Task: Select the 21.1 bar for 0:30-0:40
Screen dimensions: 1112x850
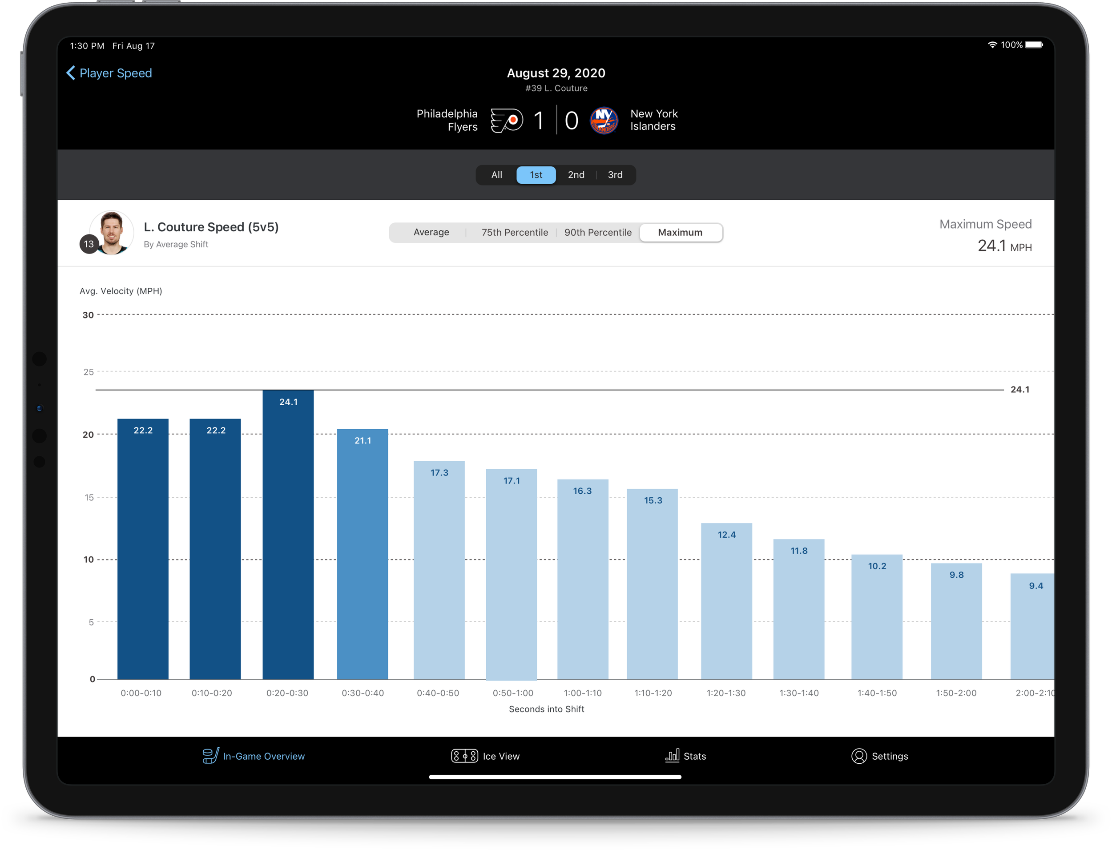Action: [x=362, y=554]
